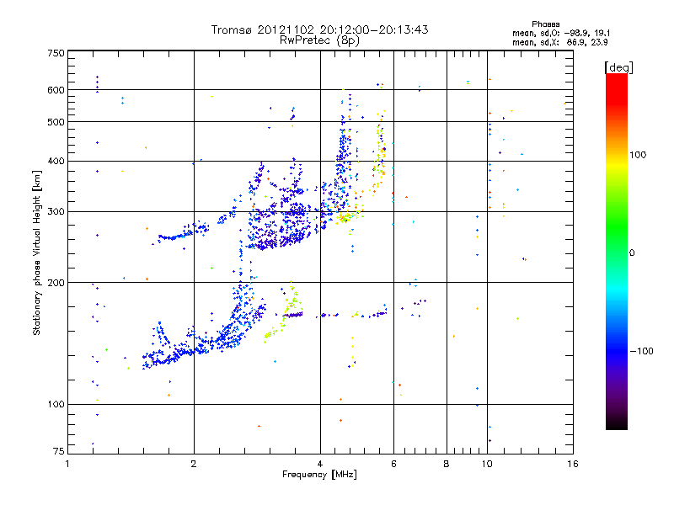Image resolution: width=674 pixels, height=505 pixels.
Task: Click the x-axis tick label '16'
Action: coord(573,464)
